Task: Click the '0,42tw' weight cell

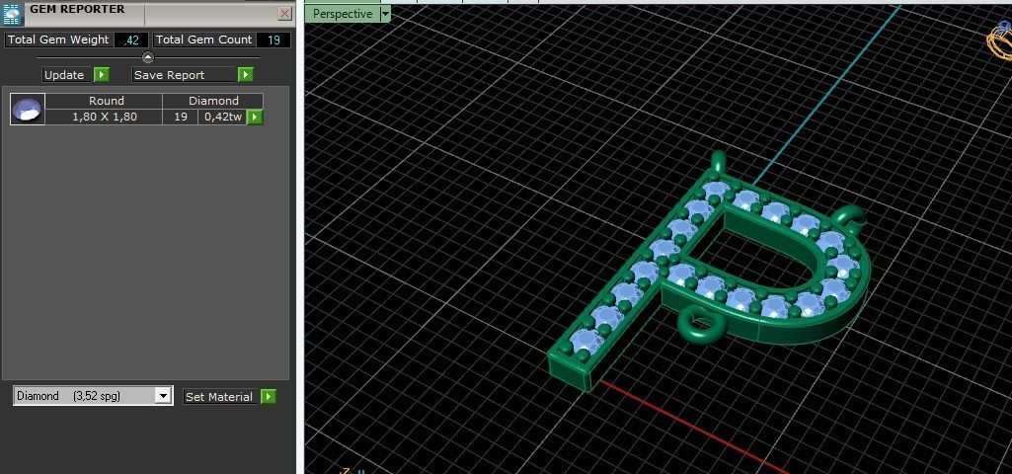Action: (x=223, y=117)
